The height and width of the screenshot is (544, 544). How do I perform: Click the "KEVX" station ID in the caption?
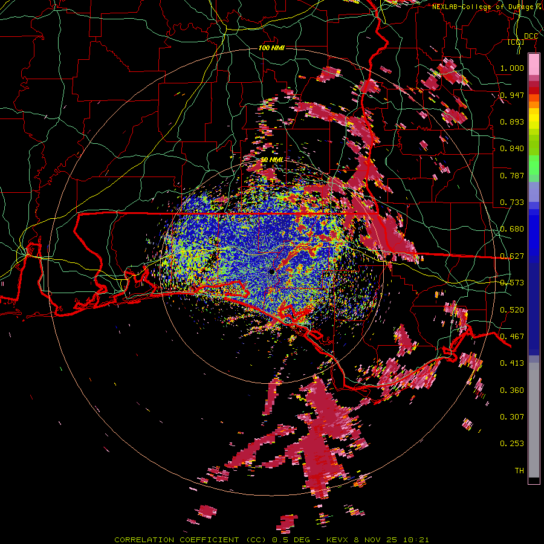[338, 540]
